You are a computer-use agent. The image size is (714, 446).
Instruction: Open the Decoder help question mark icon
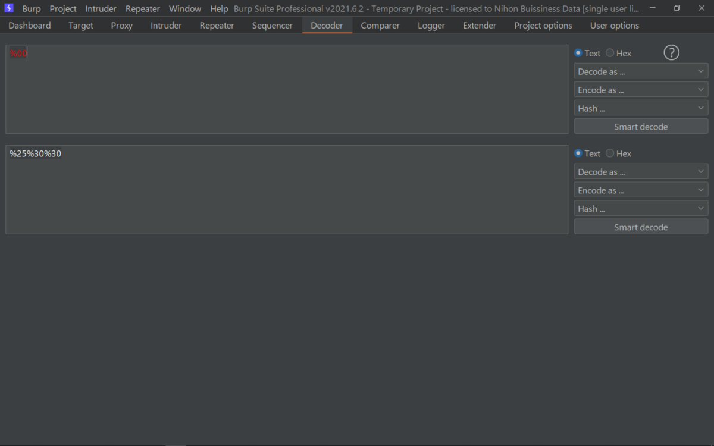click(x=671, y=53)
